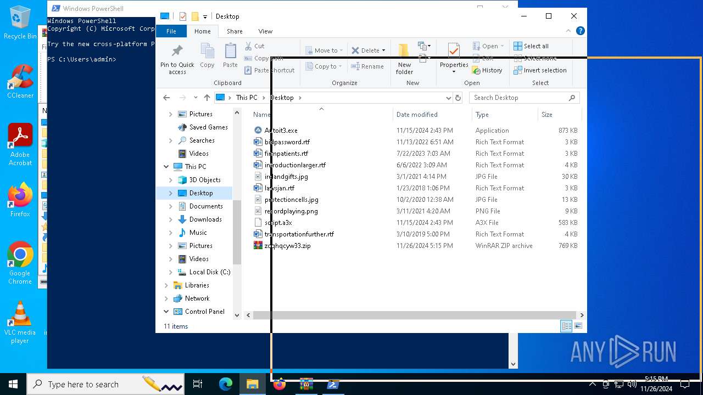Switch to the View ribbon tab
The image size is (703, 395).
(265, 31)
